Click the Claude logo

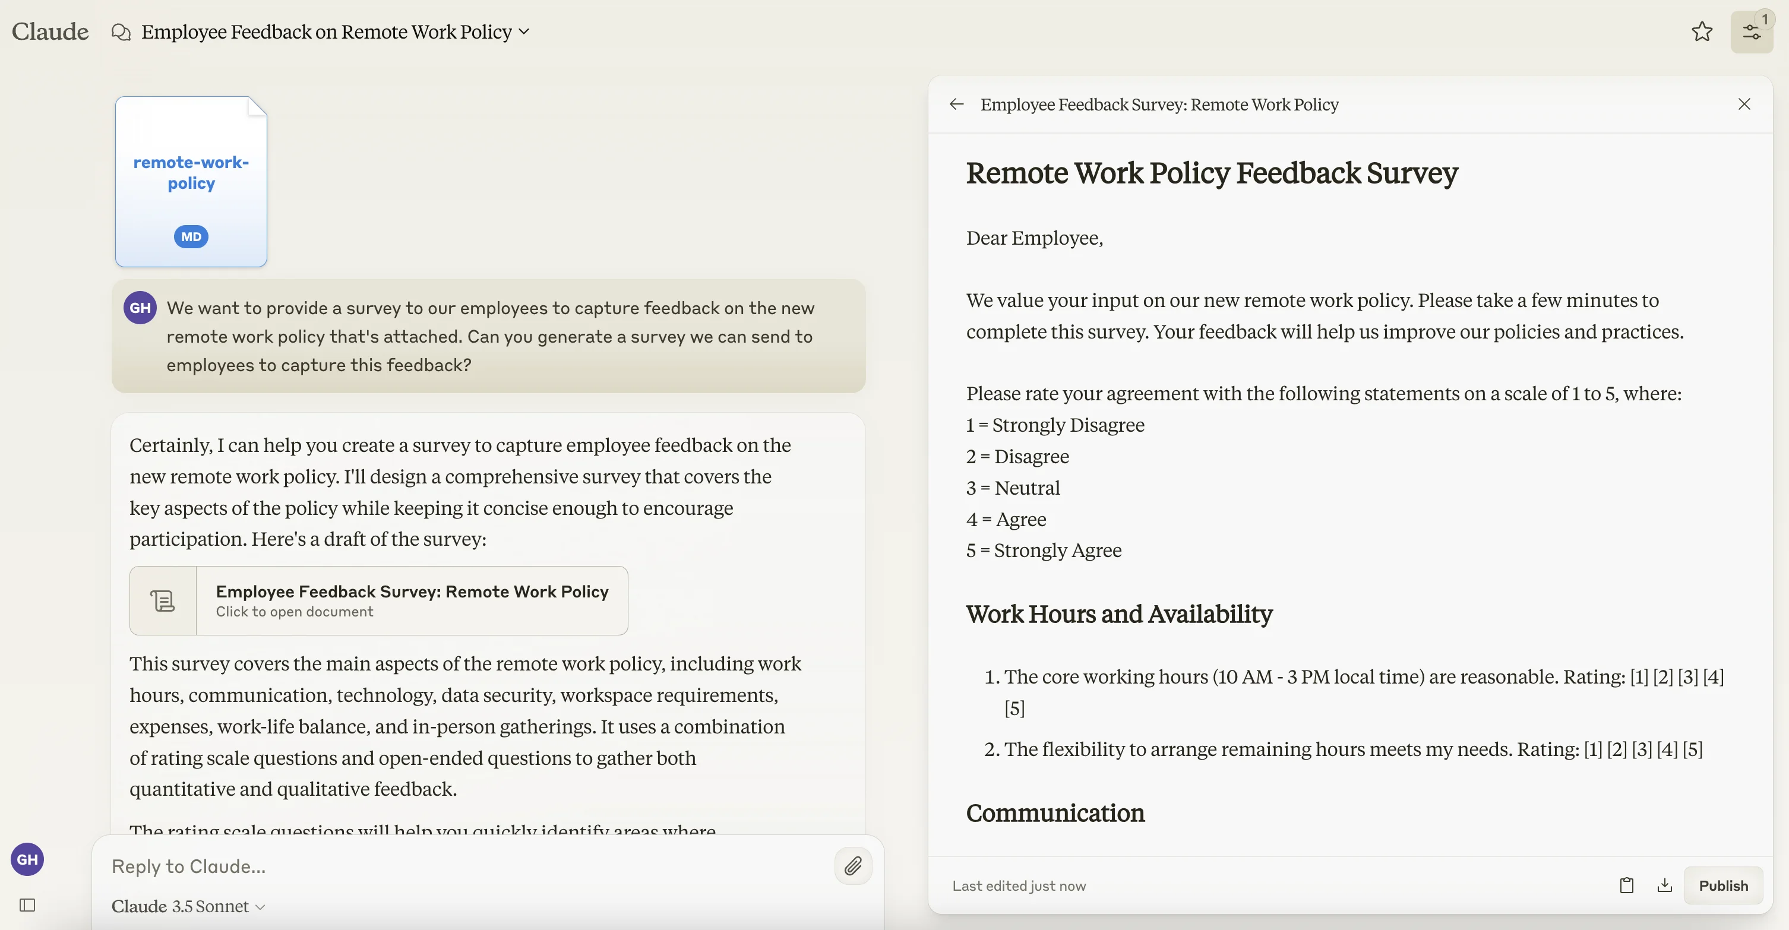(50, 31)
